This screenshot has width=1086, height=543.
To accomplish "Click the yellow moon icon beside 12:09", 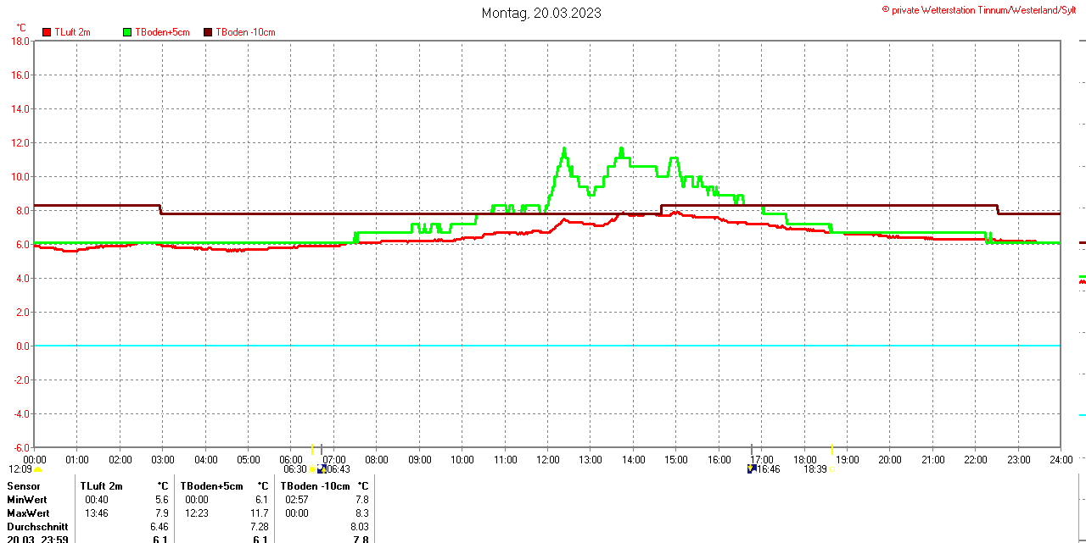I will click(x=38, y=468).
